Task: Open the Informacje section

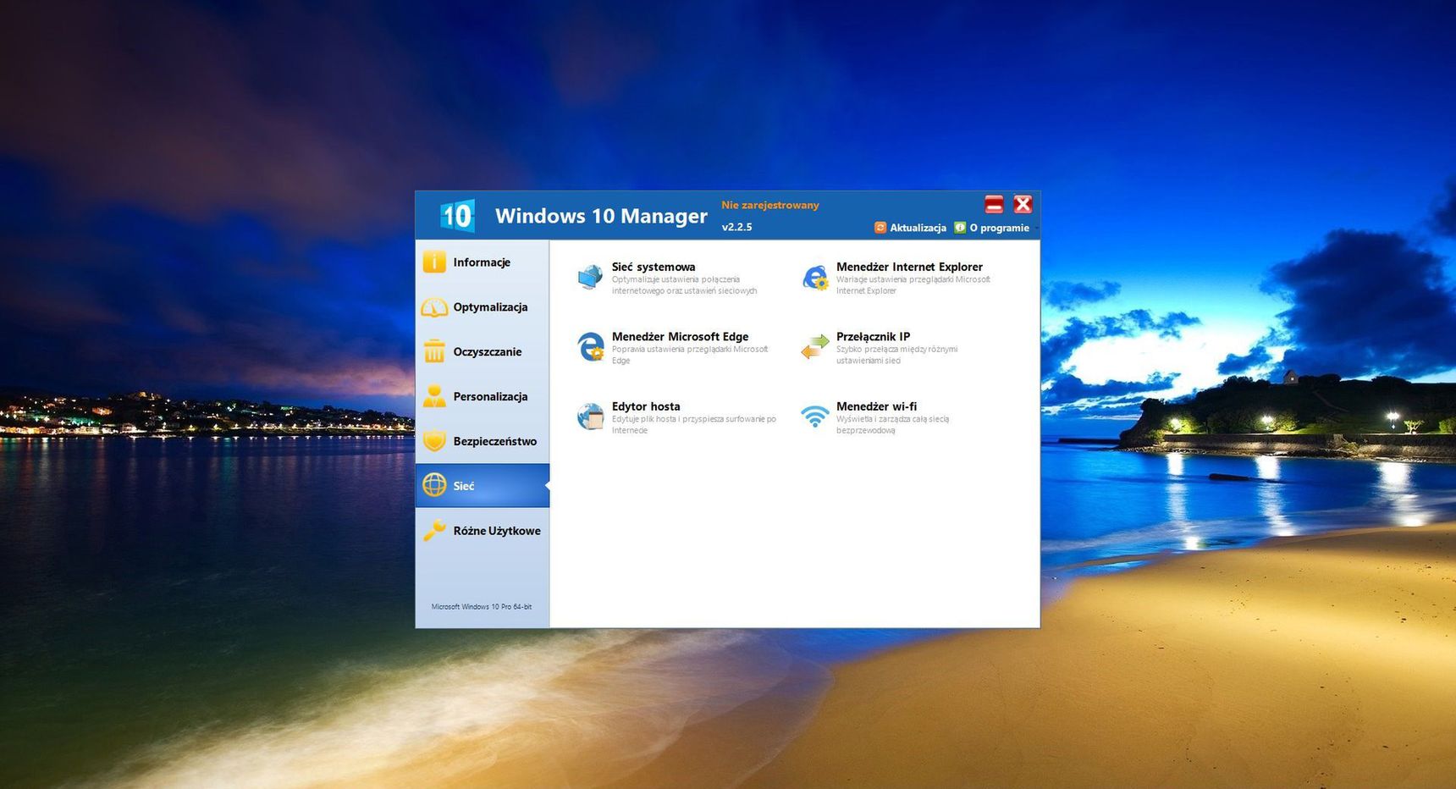Action: (483, 262)
